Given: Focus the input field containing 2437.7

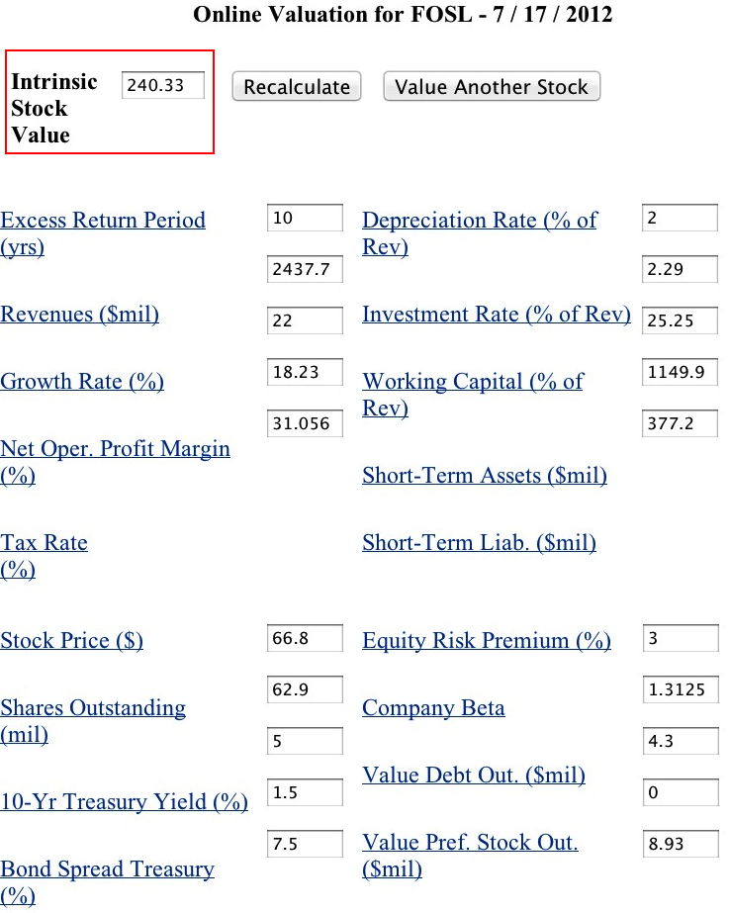Looking at the screenshot, I should 305,269.
